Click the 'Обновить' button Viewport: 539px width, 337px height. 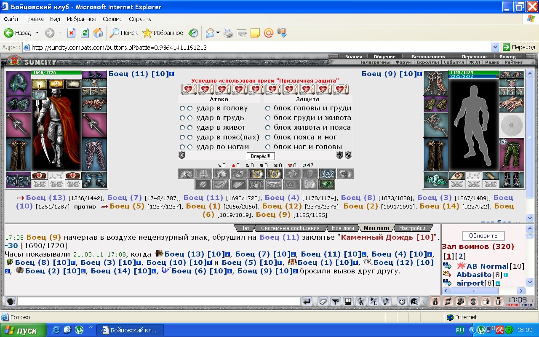click(483, 235)
